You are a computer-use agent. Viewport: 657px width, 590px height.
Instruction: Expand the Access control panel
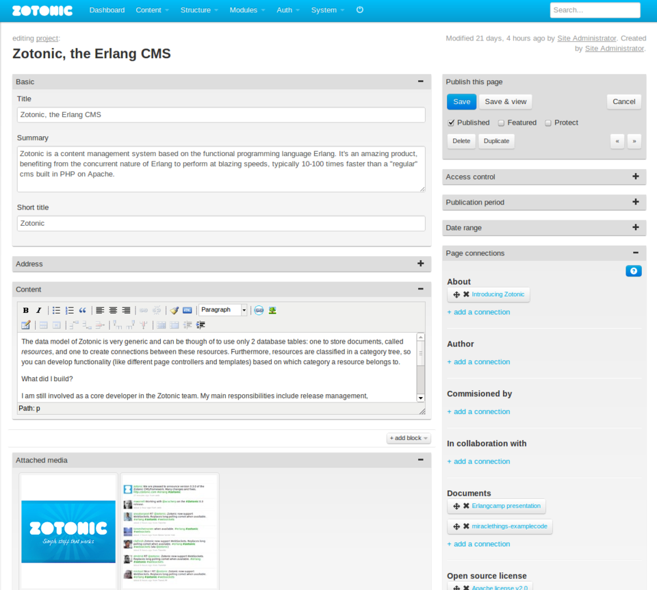pyautogui.click(x=636, y=177)
